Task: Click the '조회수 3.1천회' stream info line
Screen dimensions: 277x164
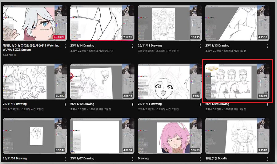Action: (90, 109)
